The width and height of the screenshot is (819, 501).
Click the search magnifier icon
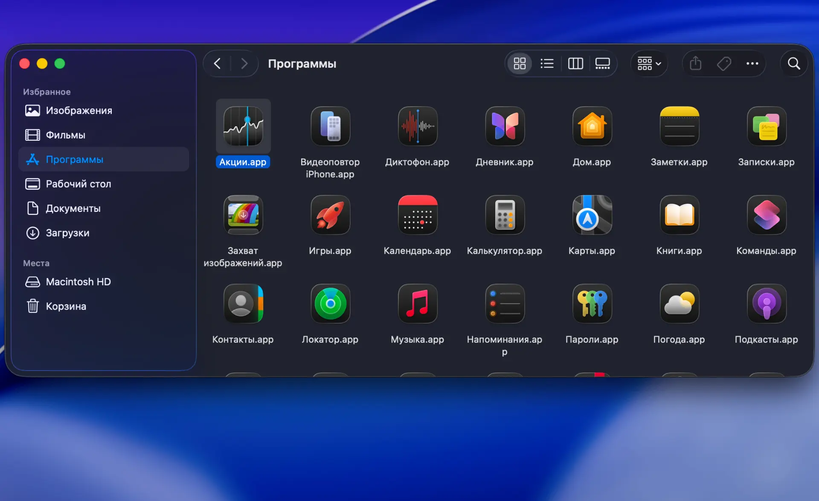[794, 64]
